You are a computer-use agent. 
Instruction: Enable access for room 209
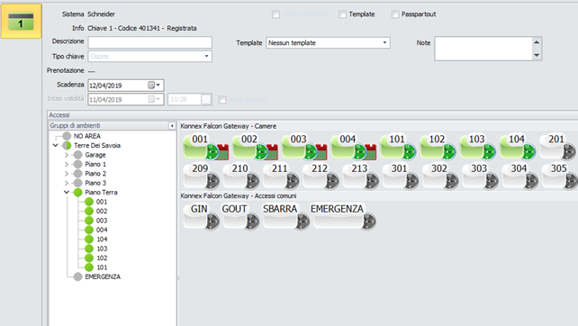click(x=202, y=176)
